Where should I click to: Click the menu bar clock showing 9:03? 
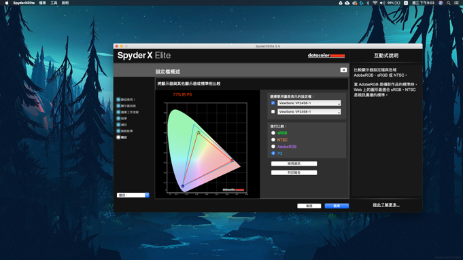423,3
